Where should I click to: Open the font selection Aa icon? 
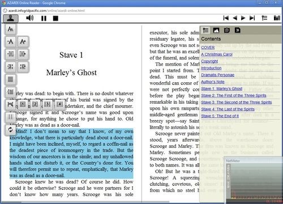(11, 29)
